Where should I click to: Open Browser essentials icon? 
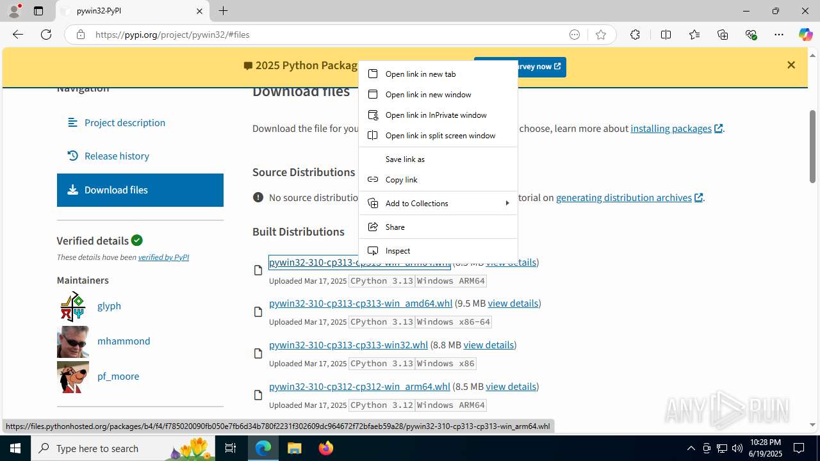pyautogui.click(x=751, y=35)
